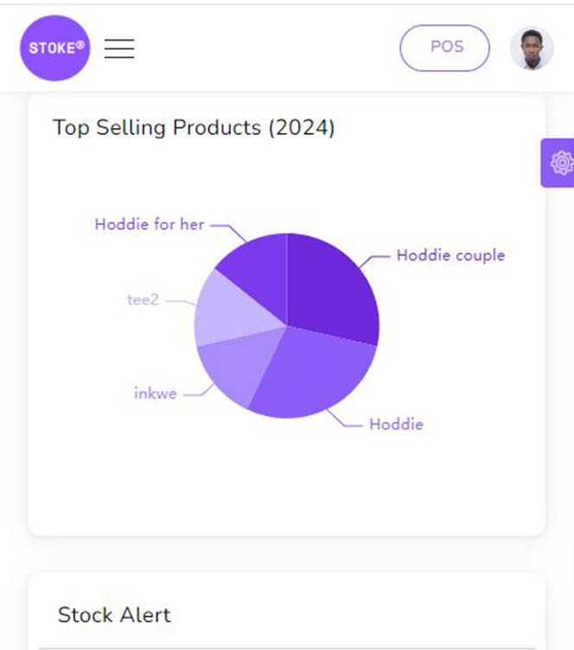This screenshot has width=574, height=650.
Task: Click the Hoddie label leader line
Action: click(x=344, y=417)
